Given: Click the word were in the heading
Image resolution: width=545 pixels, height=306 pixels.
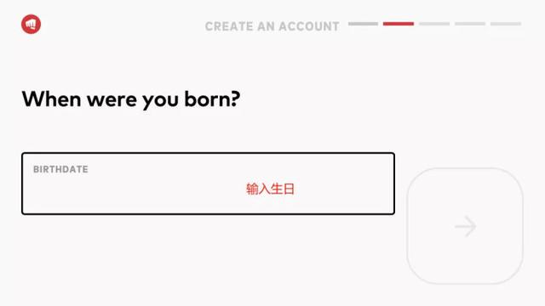Looking at the screenshot, I should (112, 100).
